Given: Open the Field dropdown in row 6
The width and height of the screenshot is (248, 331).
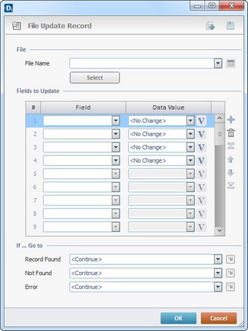Looking at the screenshot, I should (x=115, y=187).
